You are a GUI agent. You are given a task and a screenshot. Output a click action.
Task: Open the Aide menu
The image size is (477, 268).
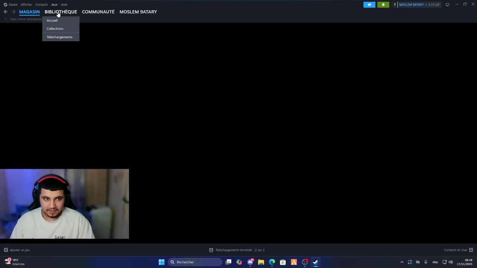[x=64, y=4]
